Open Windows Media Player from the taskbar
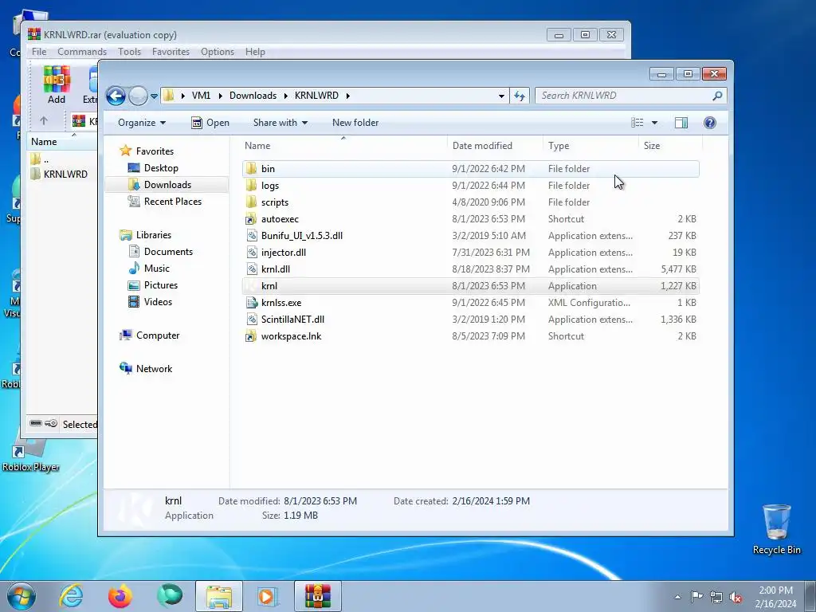The width and height of the screenshot is (816, 612). tap(268, 596)
